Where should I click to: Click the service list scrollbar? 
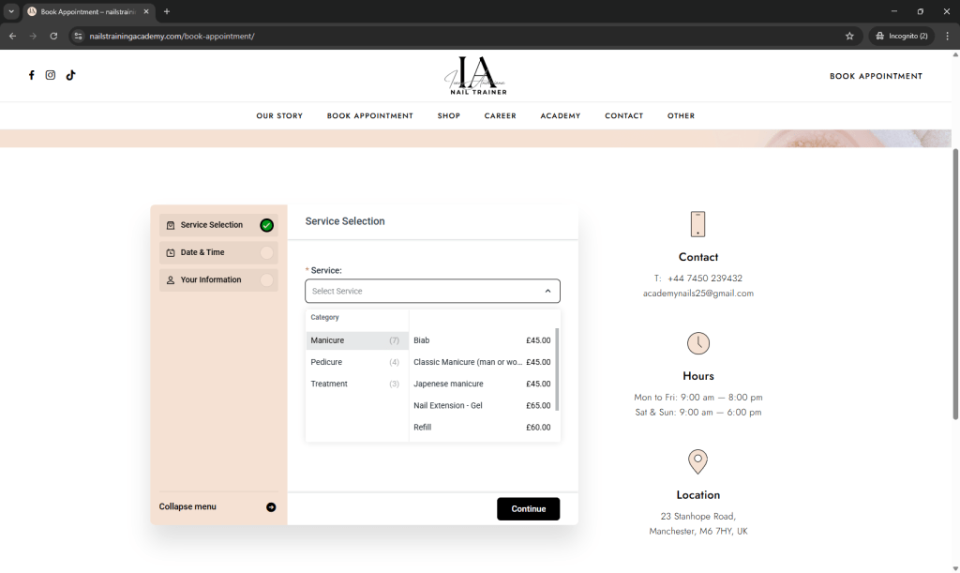tap(557, 369)
